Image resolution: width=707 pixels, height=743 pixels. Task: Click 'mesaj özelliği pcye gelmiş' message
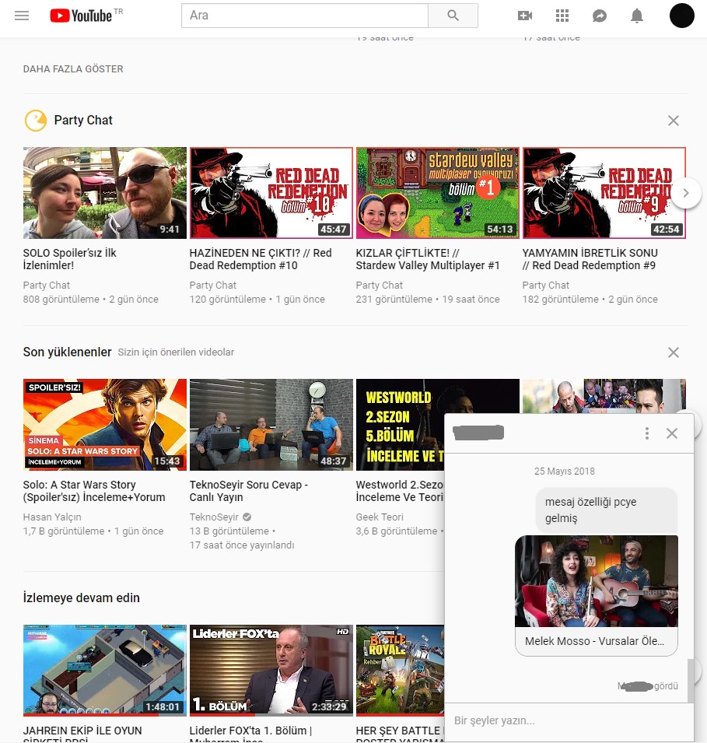point(606,510)
